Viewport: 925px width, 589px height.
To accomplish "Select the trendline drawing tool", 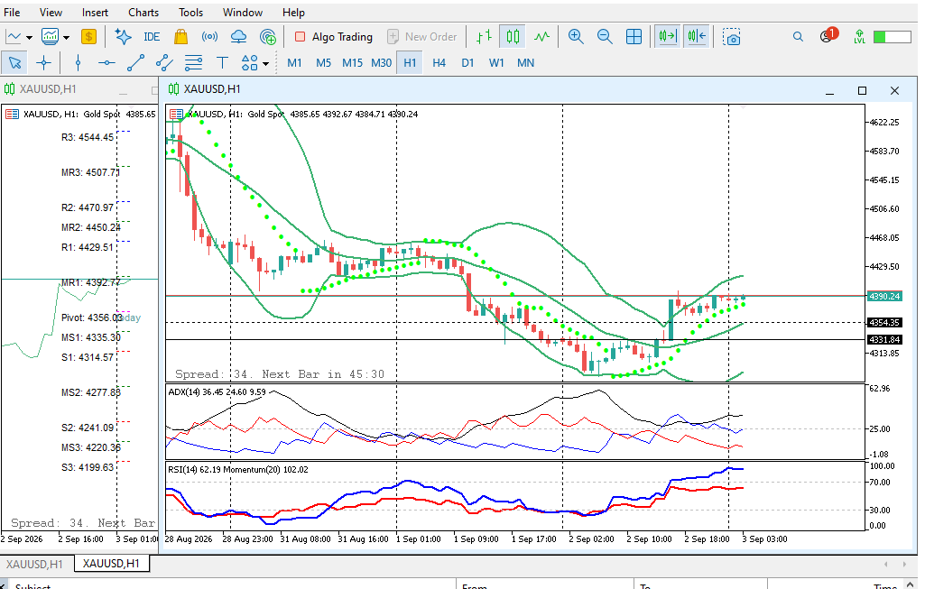I will click(x=135, y=62).
